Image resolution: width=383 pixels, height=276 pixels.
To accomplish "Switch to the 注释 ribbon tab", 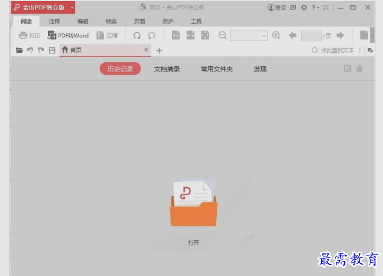I will 54,22.
